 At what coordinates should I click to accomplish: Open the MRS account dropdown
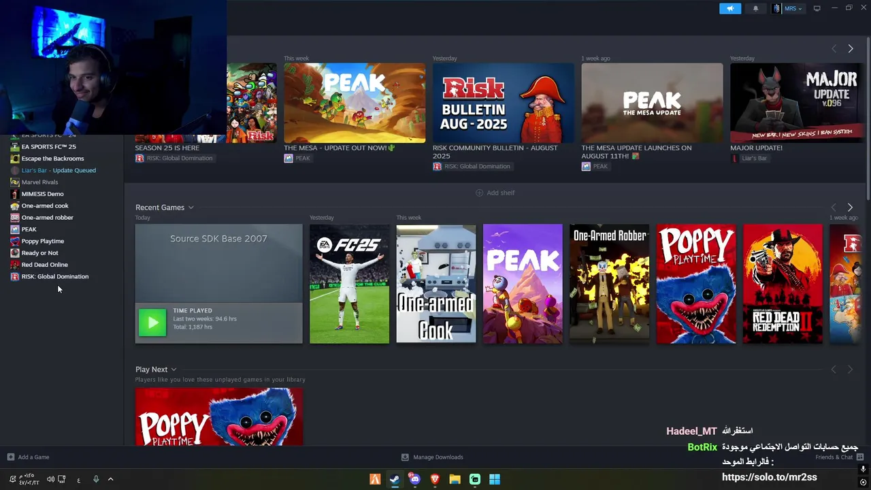click(x=793, y=9)
